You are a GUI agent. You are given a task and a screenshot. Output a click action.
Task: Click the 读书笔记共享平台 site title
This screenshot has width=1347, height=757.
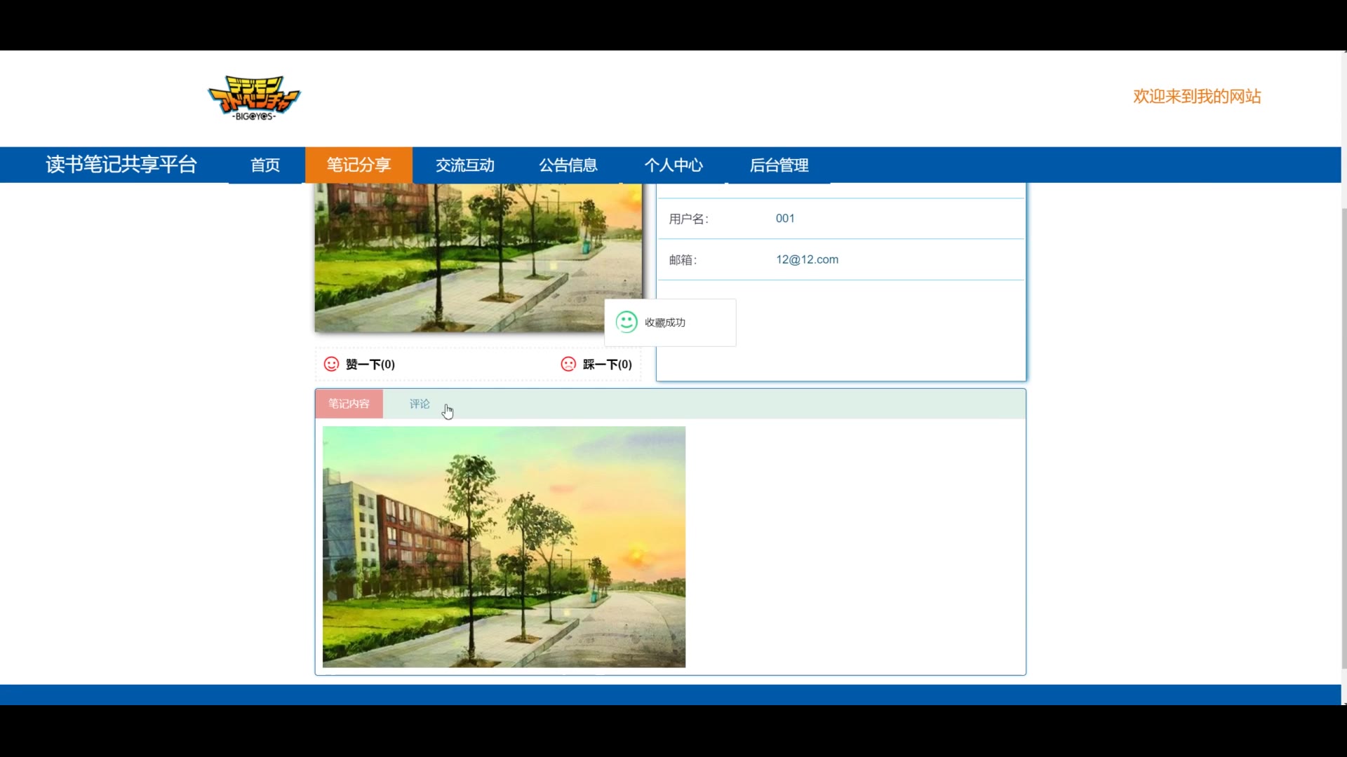coord(121,165)
